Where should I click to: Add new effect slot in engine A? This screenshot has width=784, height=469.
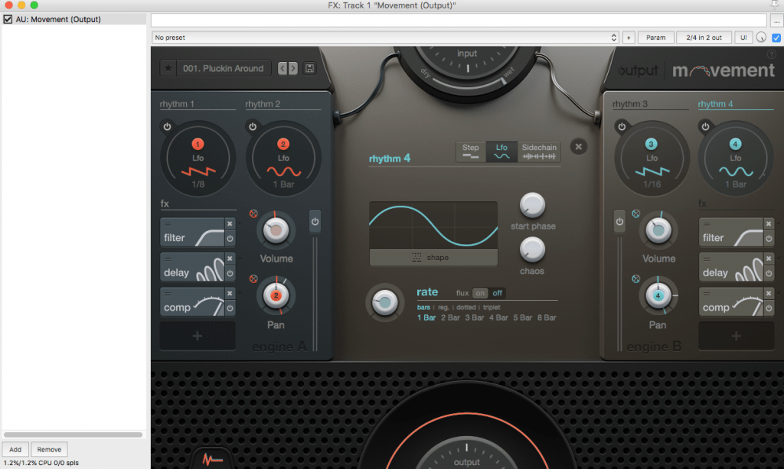click(x=198, y=336)
